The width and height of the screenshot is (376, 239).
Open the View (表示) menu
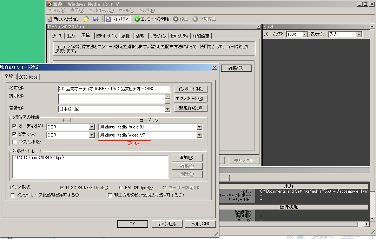pos(77,11)
